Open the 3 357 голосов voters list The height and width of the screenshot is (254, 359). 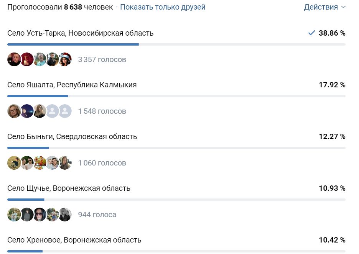(x=102, y=60)
